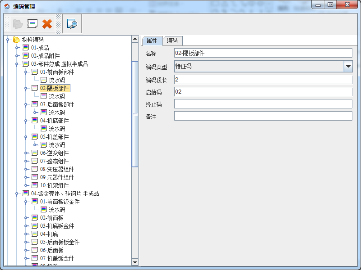Click the icon beside 10-机架组件
The image size is (361, 270).
35,185
